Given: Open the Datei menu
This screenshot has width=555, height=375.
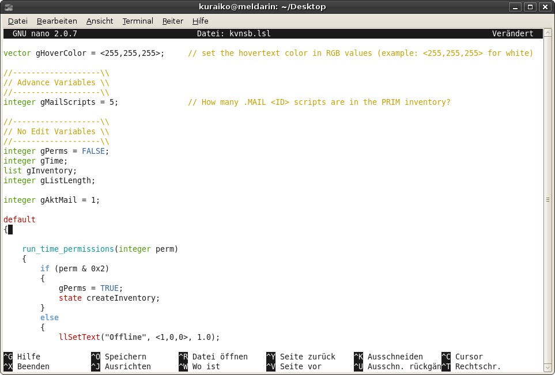Looking at the screenshot, I should click(x=17, y=21).
